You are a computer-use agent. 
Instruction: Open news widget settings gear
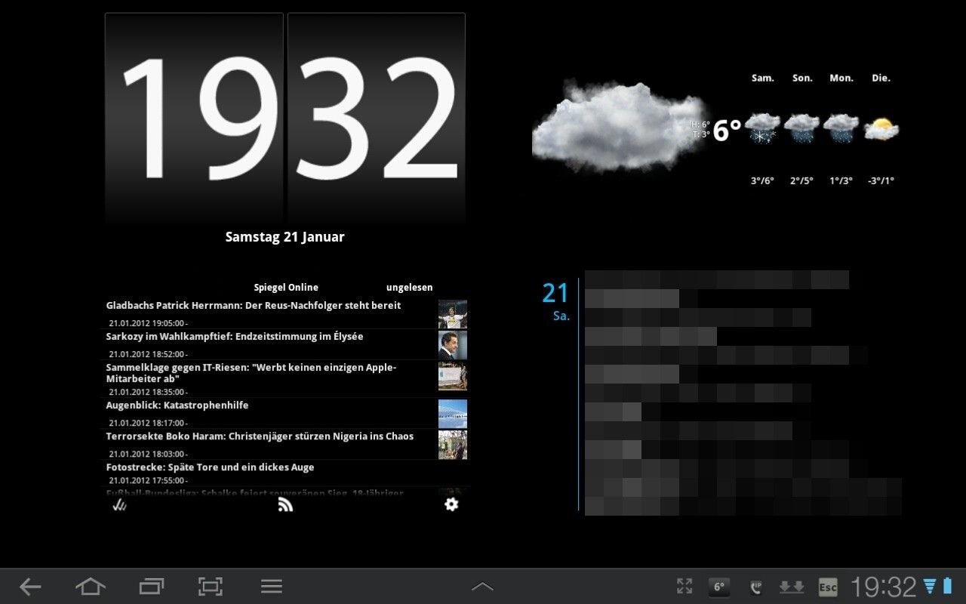tap(451, 504)
